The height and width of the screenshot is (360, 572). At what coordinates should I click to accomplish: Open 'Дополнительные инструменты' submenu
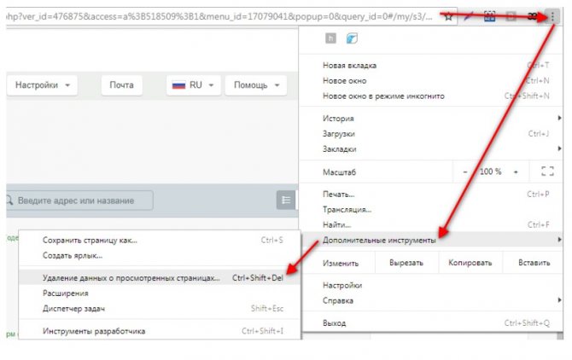click(x=380, y=241)
